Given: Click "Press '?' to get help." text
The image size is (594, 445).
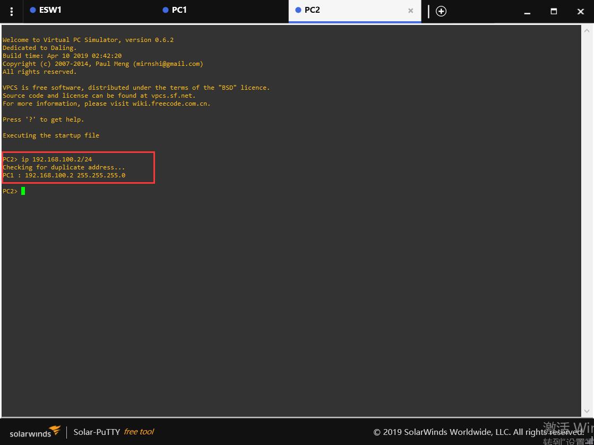Looking at the screenshot, I should [43, 119].
